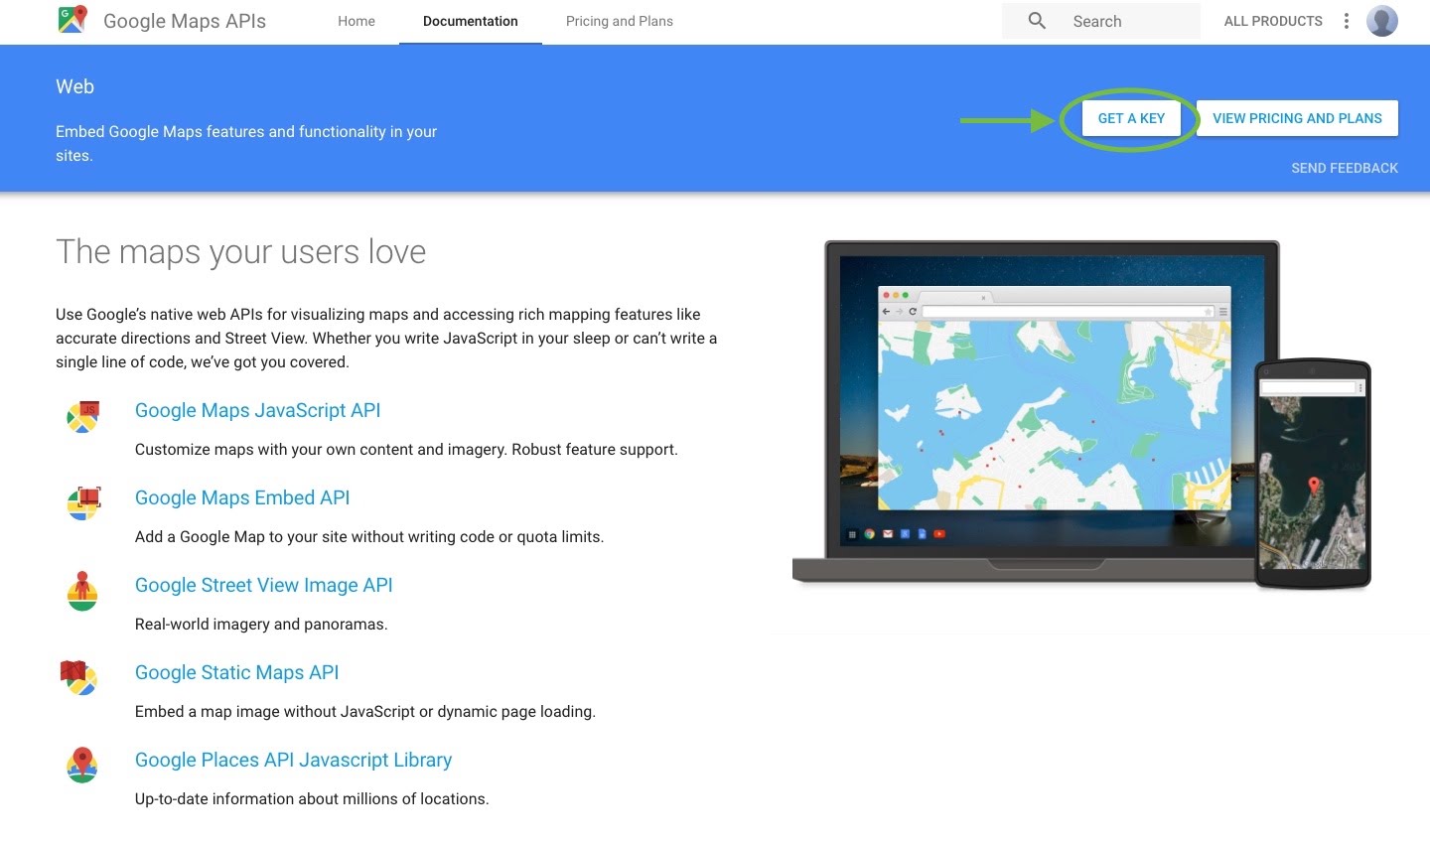The width and height of the screenshot is (1430, 844).
Task: Open the ALL PRODUCTS menu
Action: (1273, 21)
